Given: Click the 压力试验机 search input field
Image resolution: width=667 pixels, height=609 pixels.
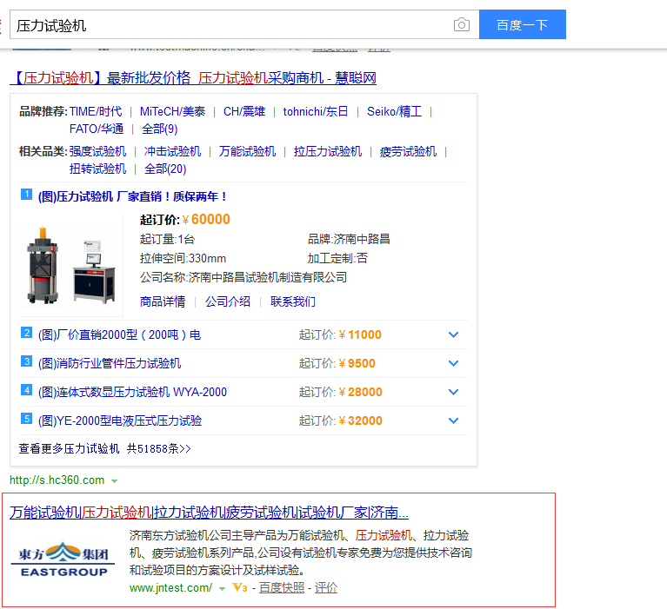Looking at the screenshot, I should (226, 25).
